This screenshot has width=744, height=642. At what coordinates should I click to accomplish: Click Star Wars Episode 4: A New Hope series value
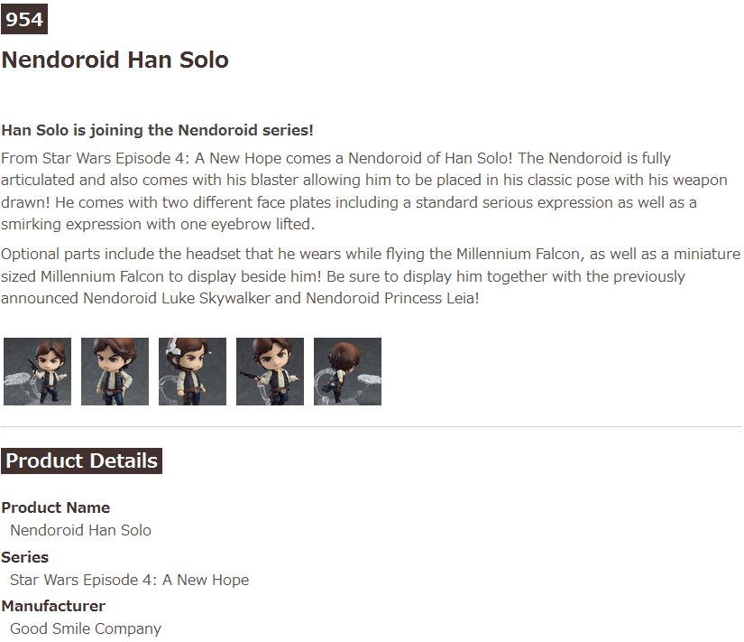pyautogui.click(x=129, y=580)
